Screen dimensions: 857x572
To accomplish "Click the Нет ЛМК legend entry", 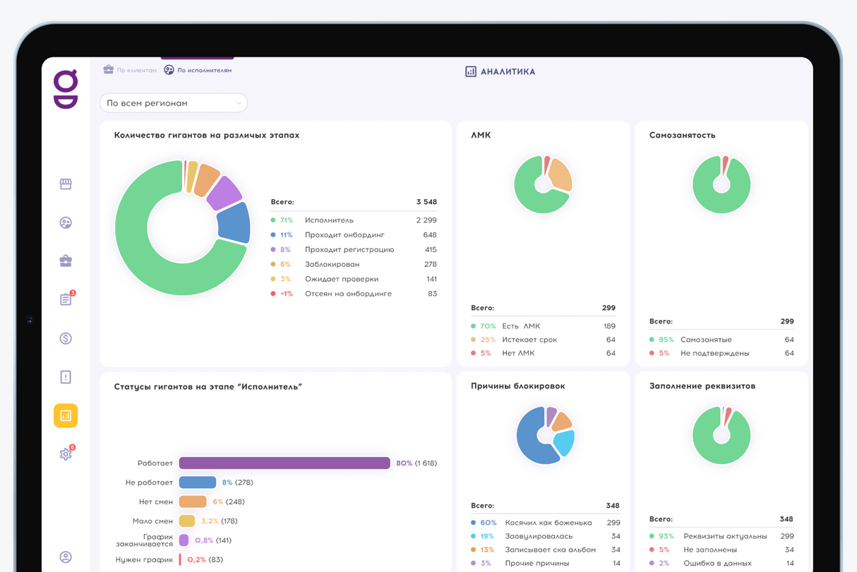I will click(x=543, y=353).
